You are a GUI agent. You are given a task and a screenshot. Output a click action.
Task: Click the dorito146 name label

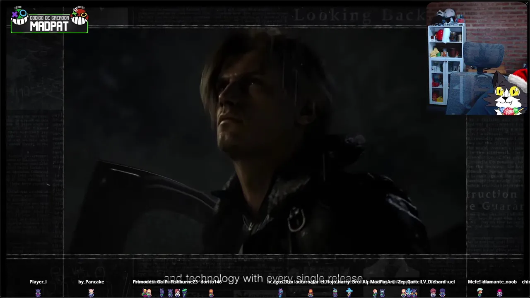pos(211,282)
